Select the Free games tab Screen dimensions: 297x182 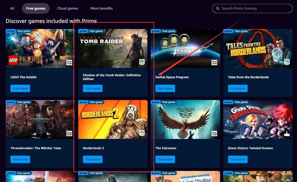(36, 8)
